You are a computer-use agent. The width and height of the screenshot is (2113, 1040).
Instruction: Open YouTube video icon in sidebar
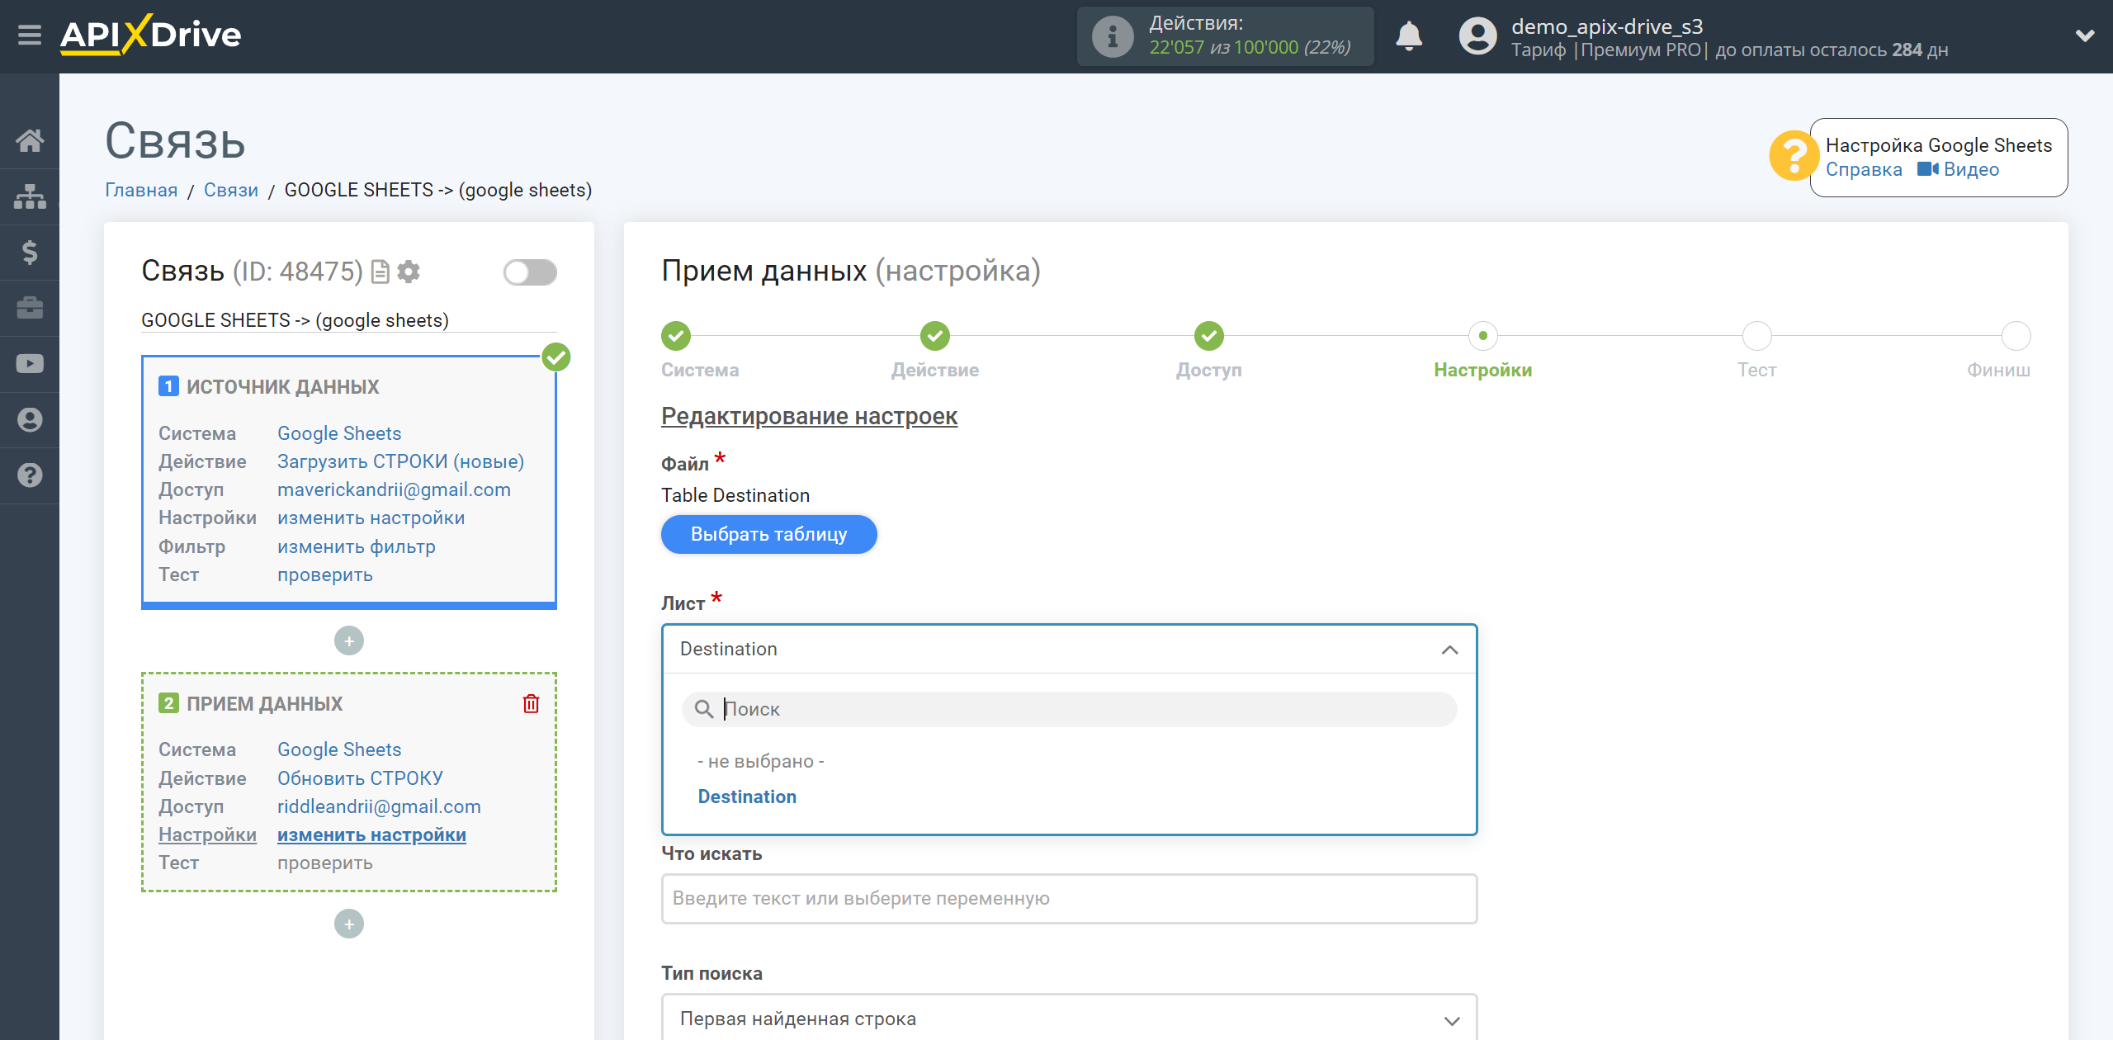(30, 364)
